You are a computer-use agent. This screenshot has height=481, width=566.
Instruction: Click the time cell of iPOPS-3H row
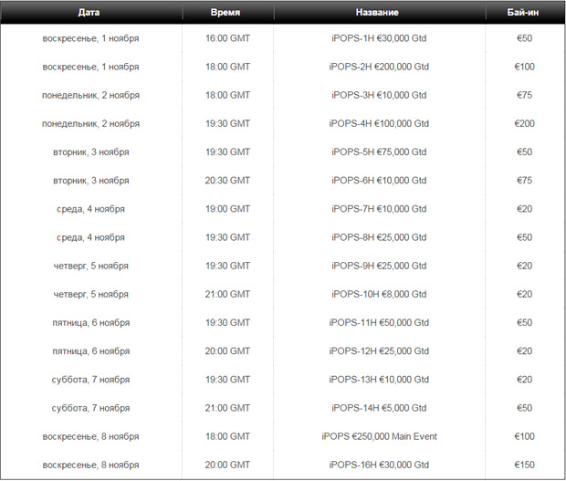[228, 95]
